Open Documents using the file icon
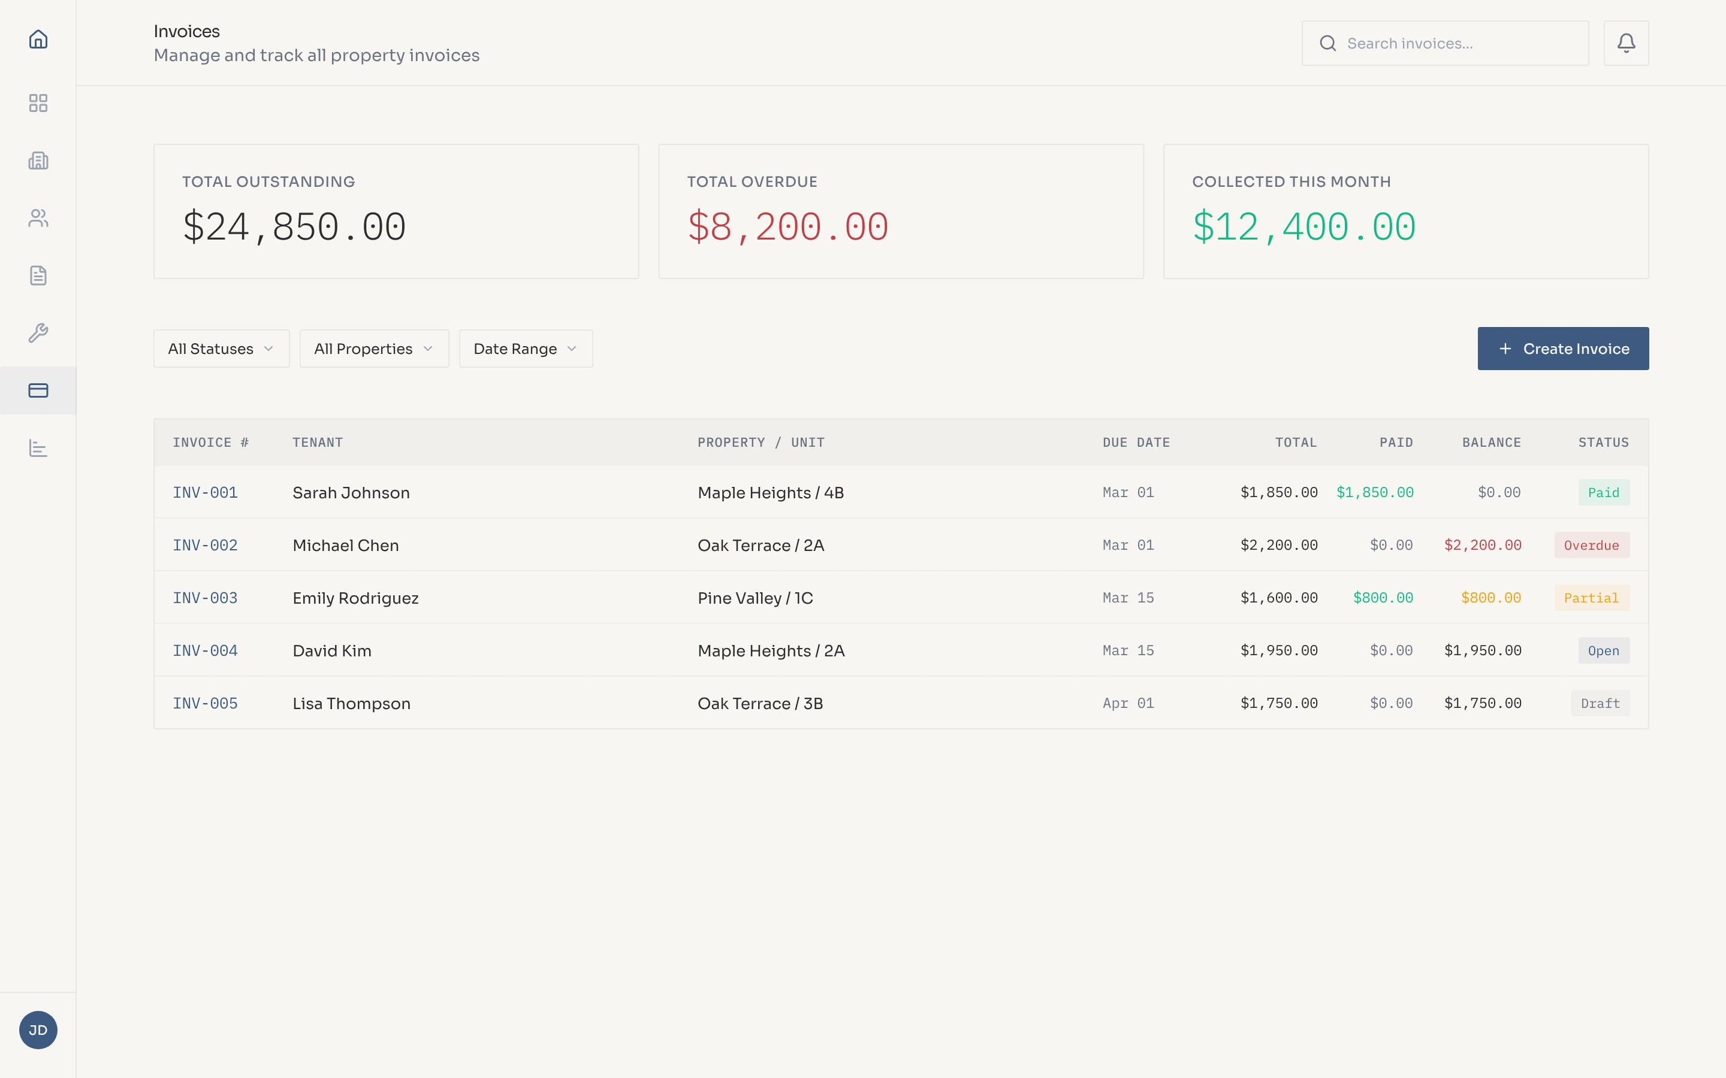This screenshot has height=1078, width=1726. tap(38, 275)
